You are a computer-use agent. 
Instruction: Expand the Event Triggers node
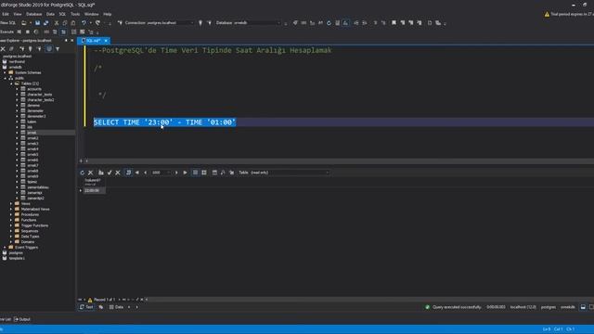click(6, 247)
